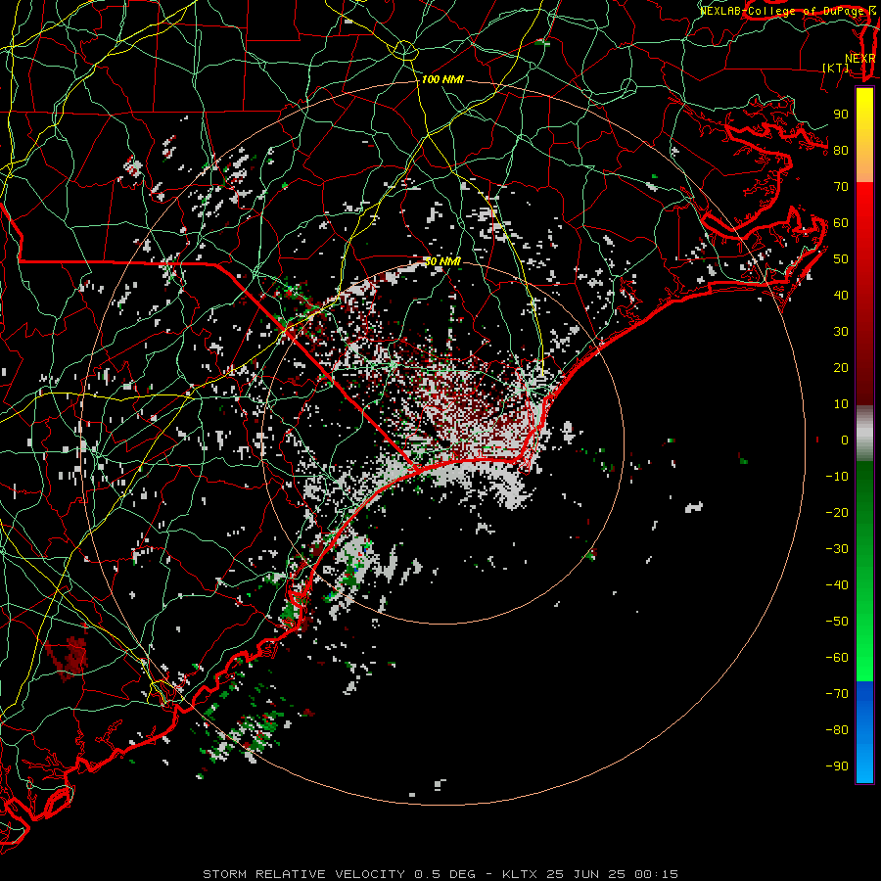This screenshot has width=881, height=881.
Task: Select the 70 value on velocity scale
Action: [841, 187]
